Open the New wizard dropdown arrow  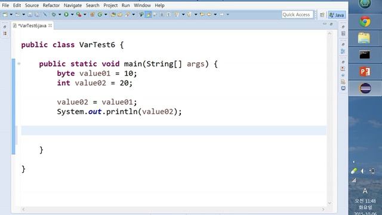11,14
